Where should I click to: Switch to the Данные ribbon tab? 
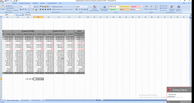click(x=42, y=3)
